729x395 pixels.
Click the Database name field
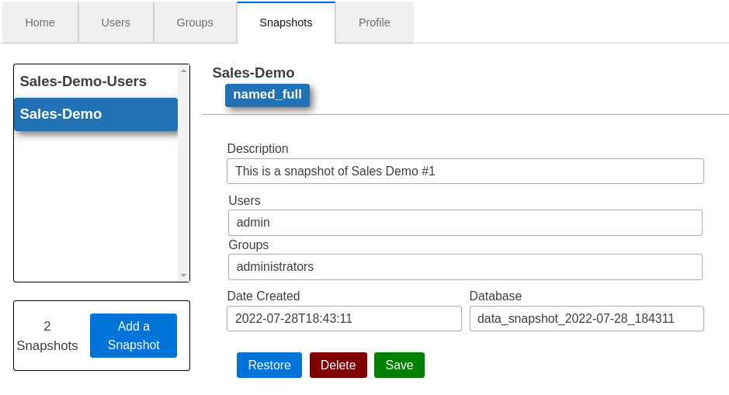[586, 319]
